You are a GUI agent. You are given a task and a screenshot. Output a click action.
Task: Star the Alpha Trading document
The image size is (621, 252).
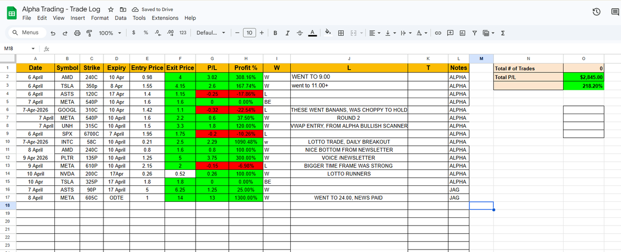[111, 9]
